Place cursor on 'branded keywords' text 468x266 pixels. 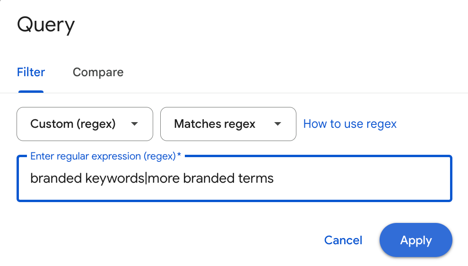[x=87, y=178]
